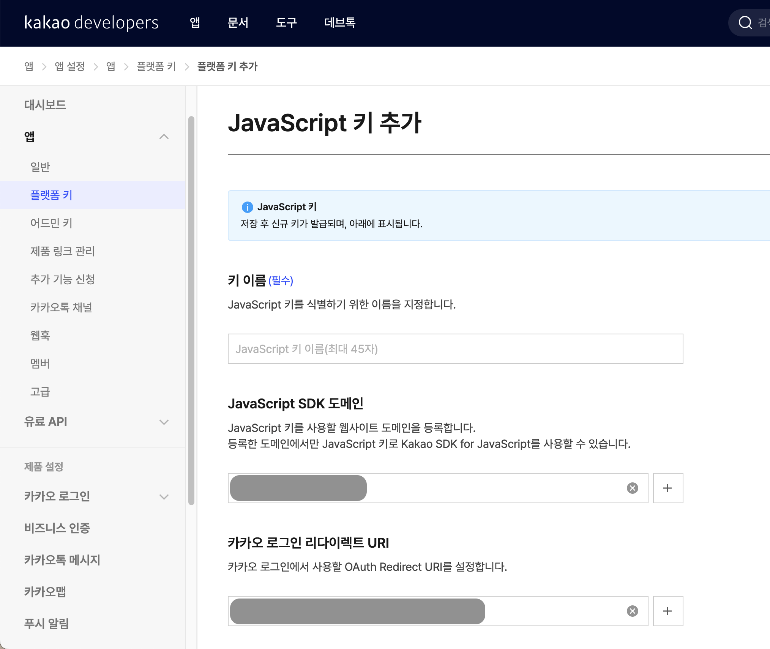This screenshot has width=770, height=649.
Task: Click the JavaScript key name input field
Action: pyautogui.click(x=455, y=349)
